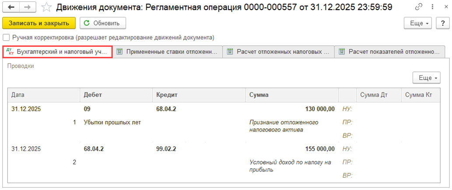Switch to Бухгалтерский и налоговый учет tab
Image resolution: width=452 pixels, height=190 pixels.
[57, 52]
